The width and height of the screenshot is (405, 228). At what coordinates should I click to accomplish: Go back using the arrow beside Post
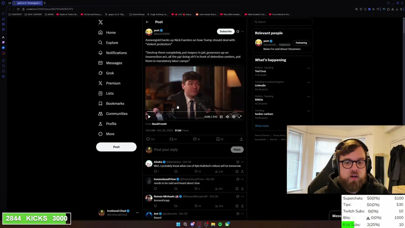(x=147, y=22)
